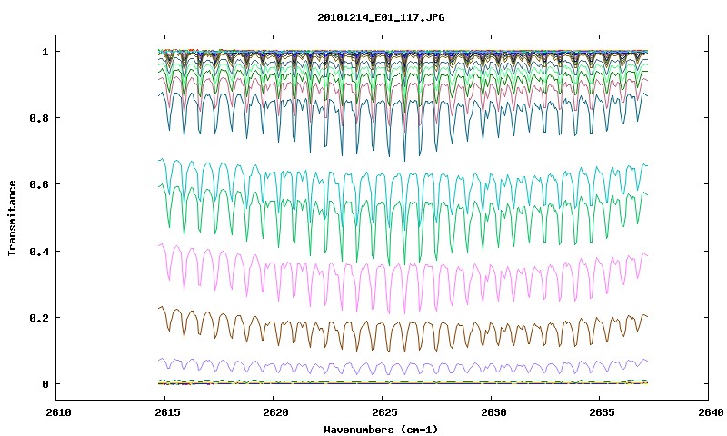Click the plot title 20101214_E01_117.JPG
The height and width of the screenshot is (436, 727).
tap(381, 17)
